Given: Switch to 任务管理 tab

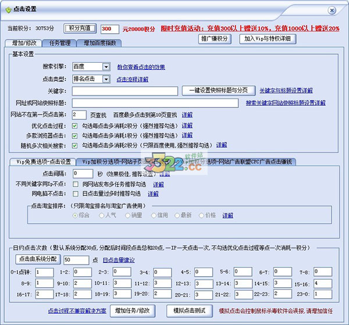Looking at the screenshot, I should 59,43.
